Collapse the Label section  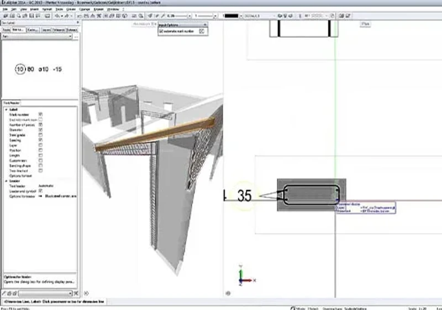pyautogui.click(x=7, y=109)
